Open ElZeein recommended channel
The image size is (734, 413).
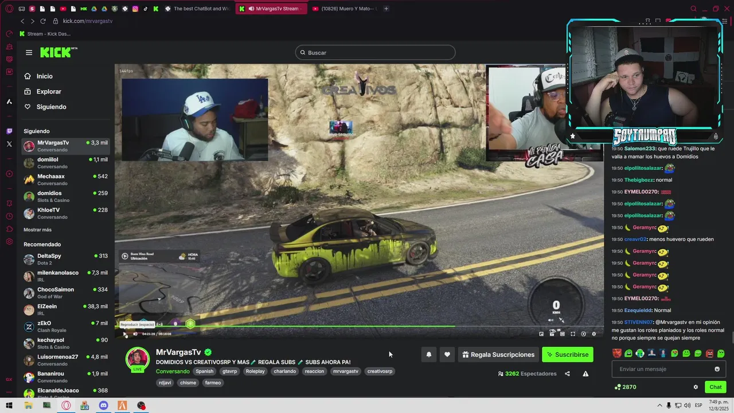(65, 310)
